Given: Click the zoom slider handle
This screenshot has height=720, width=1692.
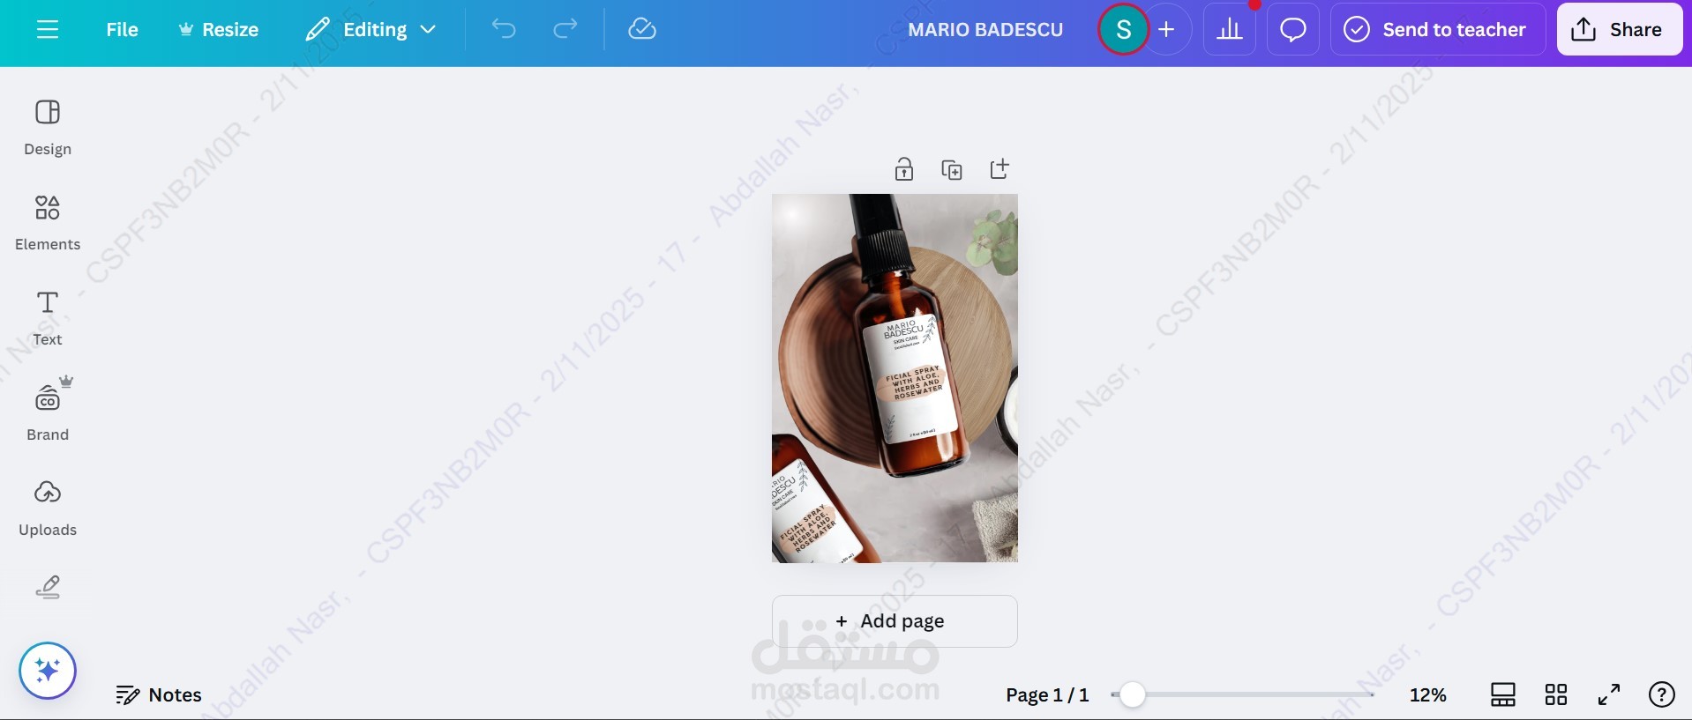Looking at the screenshot, I should pyautogui.click(x=1133, y=695).
